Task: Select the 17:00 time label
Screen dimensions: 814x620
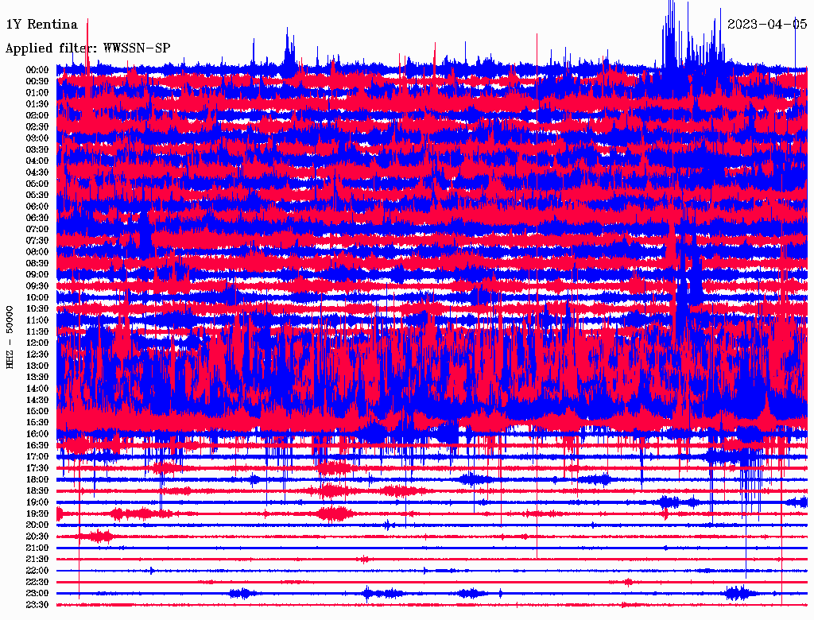Action: click(x=37, y=457)
